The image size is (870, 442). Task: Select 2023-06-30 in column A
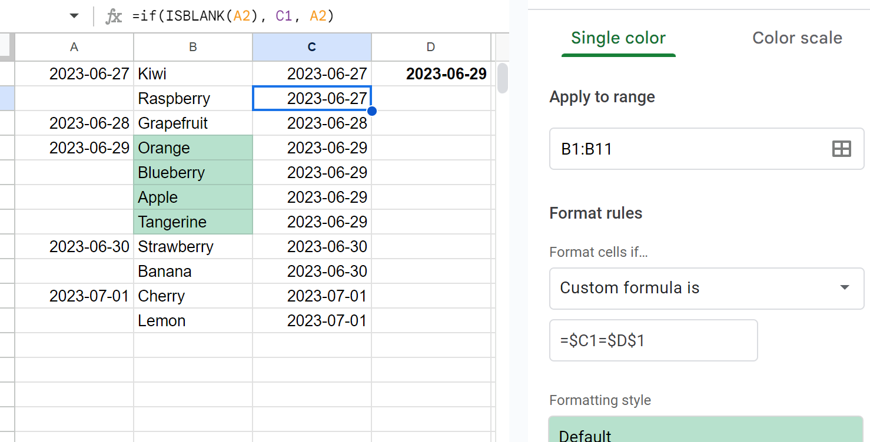point(74,246)
